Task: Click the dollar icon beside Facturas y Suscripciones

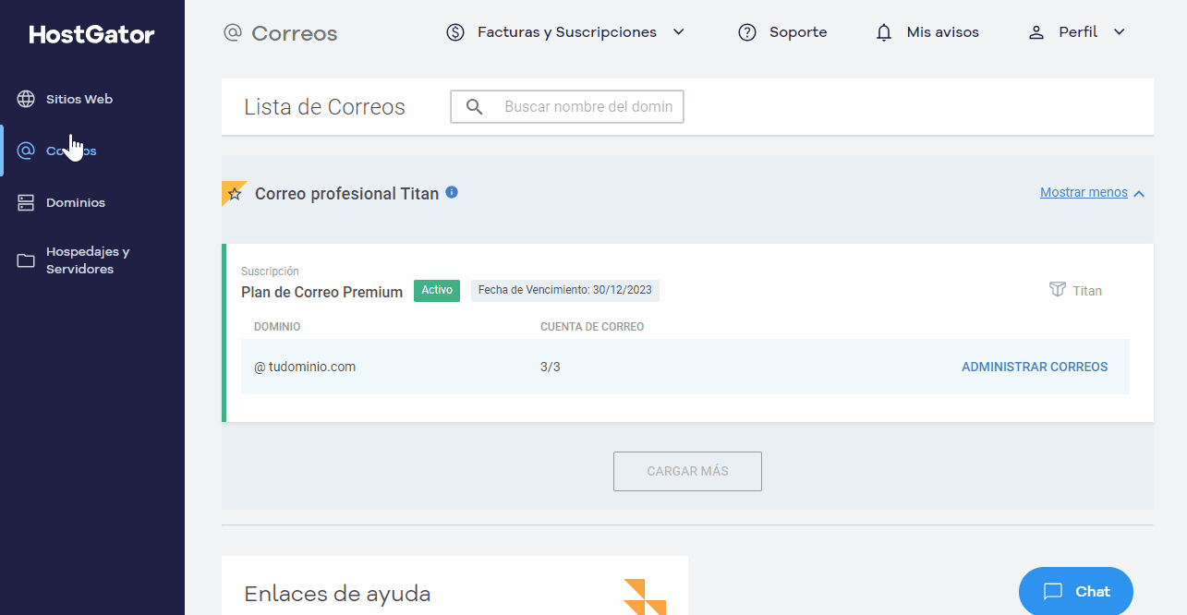Action: pyautogui.click(x=455, y=32)
